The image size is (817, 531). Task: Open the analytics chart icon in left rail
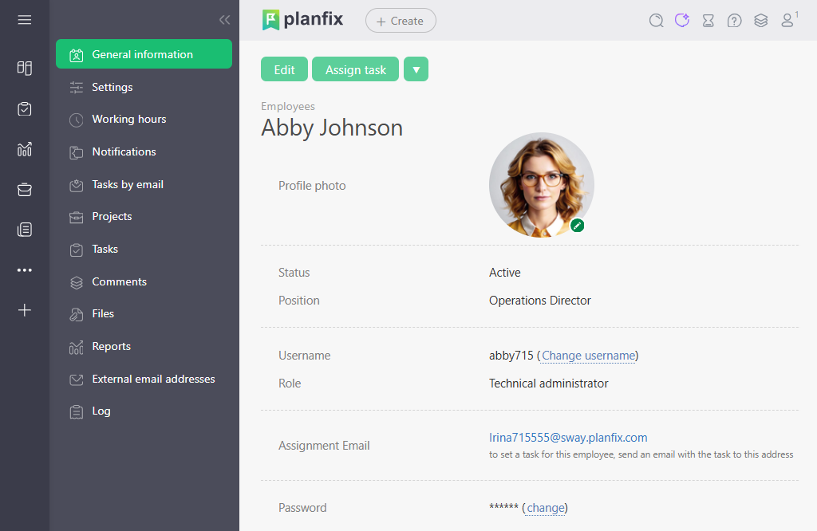click(x=25, y=149)
